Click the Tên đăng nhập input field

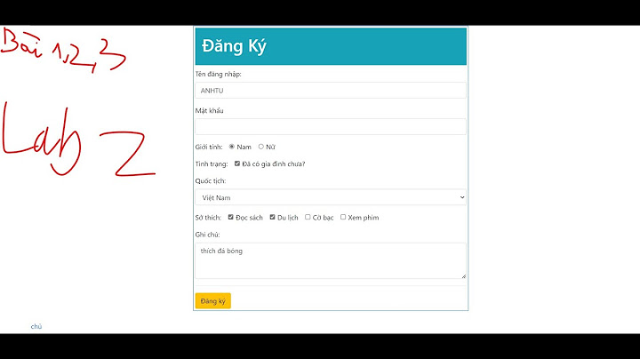[331, 90]
